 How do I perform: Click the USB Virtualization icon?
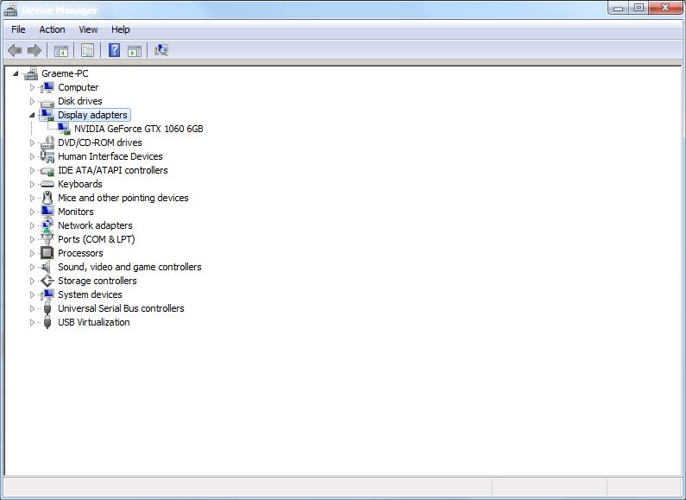pos(47,323)
